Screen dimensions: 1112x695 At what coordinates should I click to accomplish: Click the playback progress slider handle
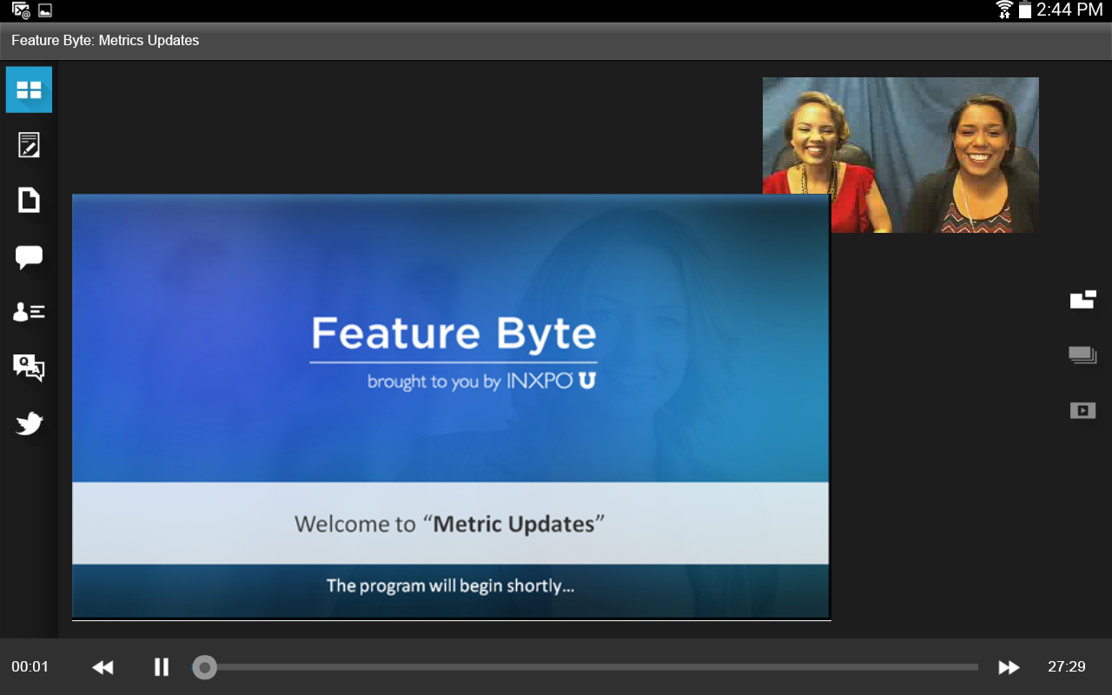(x=204, y=667)
